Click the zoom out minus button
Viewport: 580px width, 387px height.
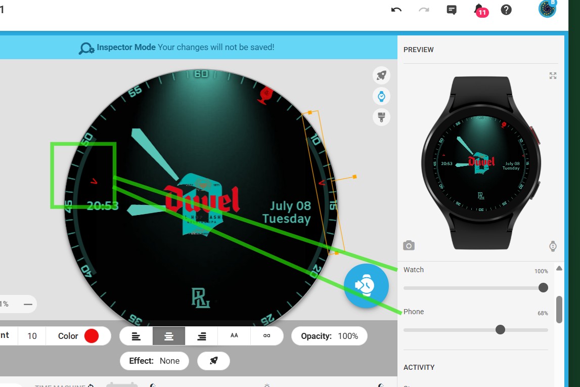pyautogui.click(x=28, y=304)
